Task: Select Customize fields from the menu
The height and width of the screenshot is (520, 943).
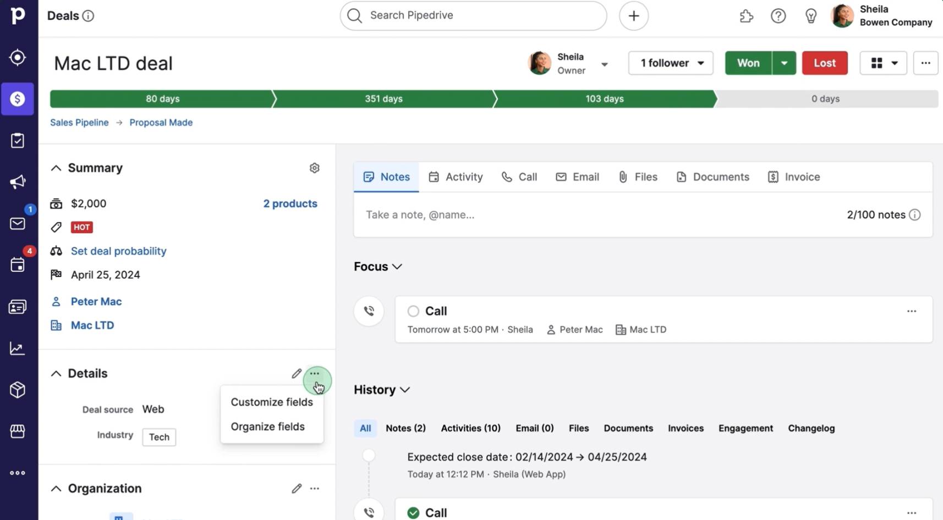Action: 271,402
